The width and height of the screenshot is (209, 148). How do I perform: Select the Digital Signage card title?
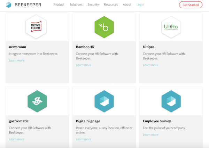pyautogui.click(x=88, y=121)
